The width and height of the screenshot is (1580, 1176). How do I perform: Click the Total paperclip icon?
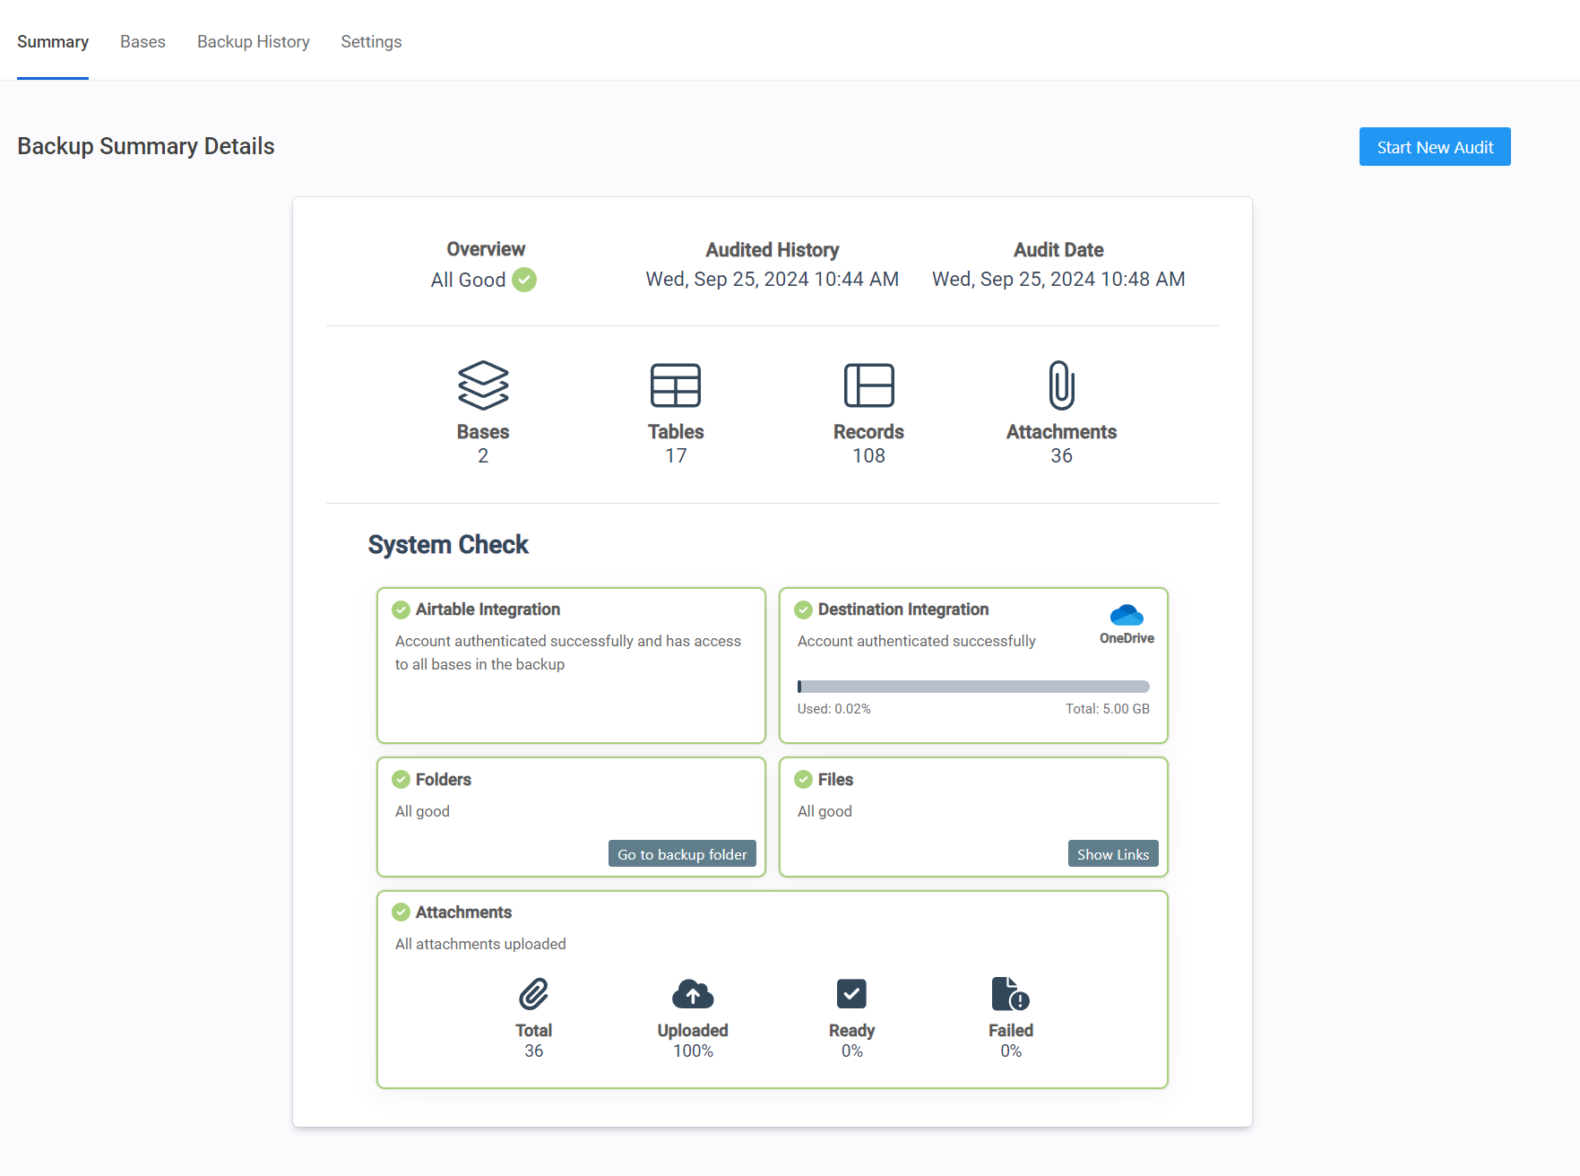click(x=533, y=994)
